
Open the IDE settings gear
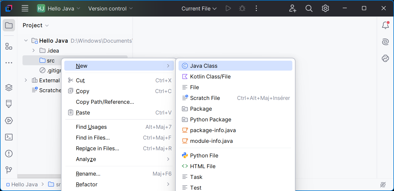coord(325,9)
